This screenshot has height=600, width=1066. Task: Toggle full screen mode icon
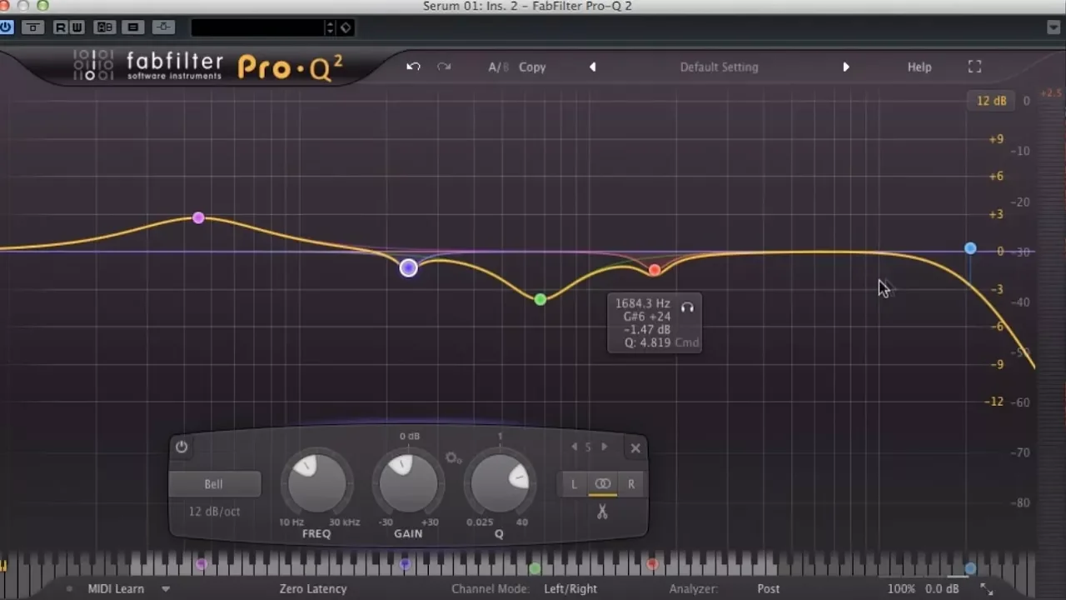point(974,67)
